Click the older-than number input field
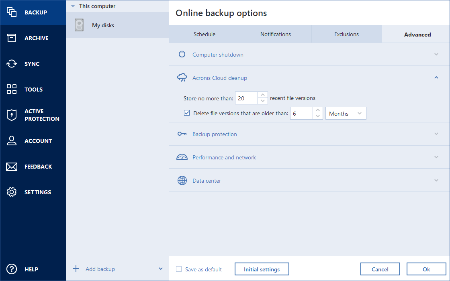 coord(301,114)
